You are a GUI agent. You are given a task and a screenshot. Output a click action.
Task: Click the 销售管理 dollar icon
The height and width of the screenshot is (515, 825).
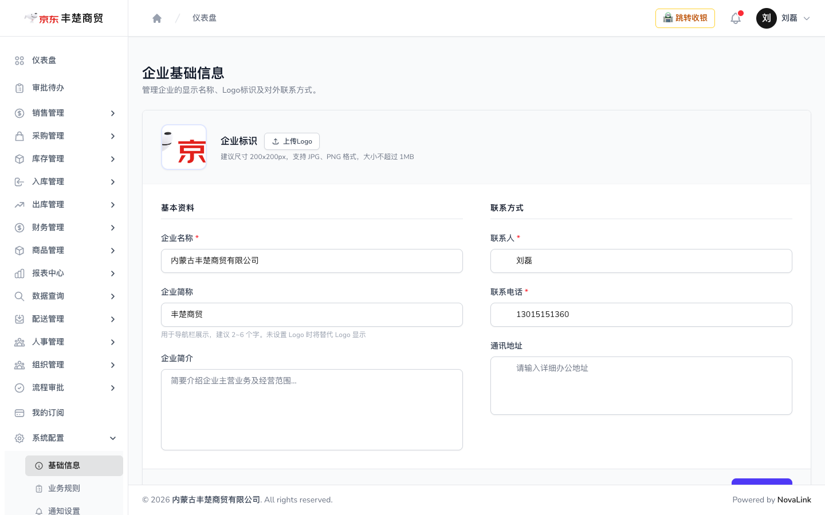point(19,113)
